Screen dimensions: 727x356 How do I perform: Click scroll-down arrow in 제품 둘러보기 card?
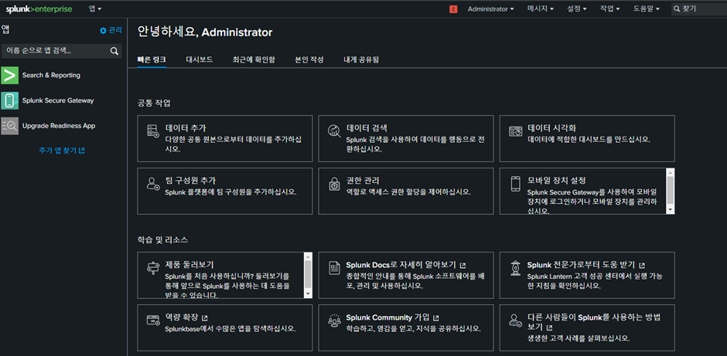(308, 294)
